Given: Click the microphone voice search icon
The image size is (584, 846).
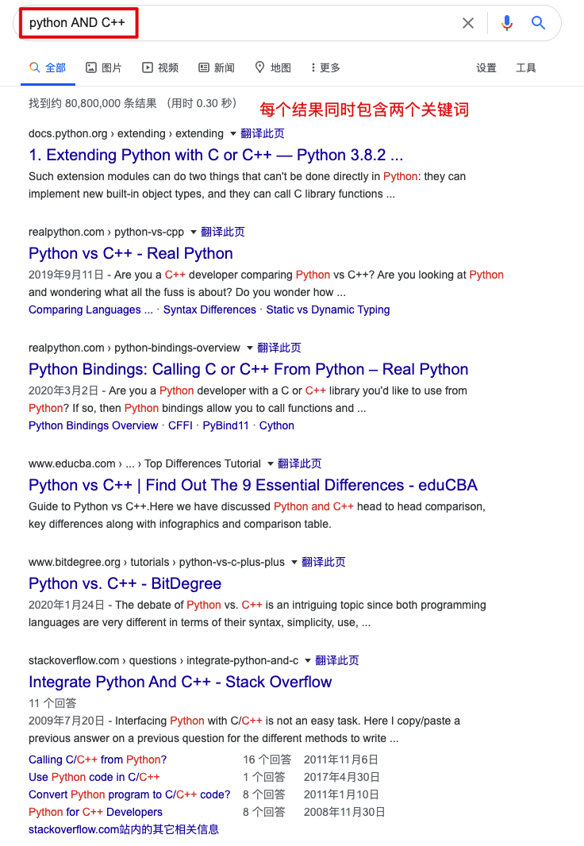Looking at the screenshot, I should (506, 23).
